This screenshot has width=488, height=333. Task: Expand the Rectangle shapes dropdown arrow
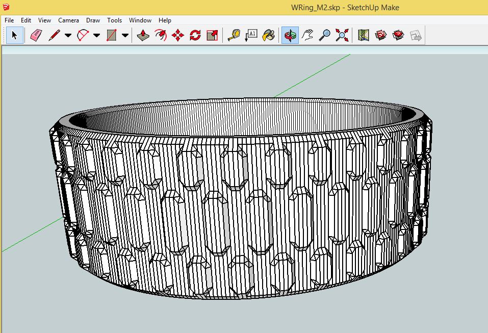point(125,36)
